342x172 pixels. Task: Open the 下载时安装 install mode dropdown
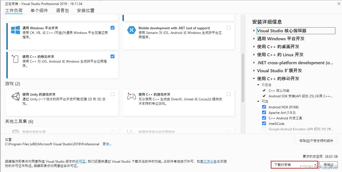(x=294, y=165)
